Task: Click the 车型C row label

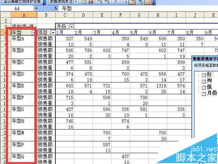Action: [x=18, y=62]
